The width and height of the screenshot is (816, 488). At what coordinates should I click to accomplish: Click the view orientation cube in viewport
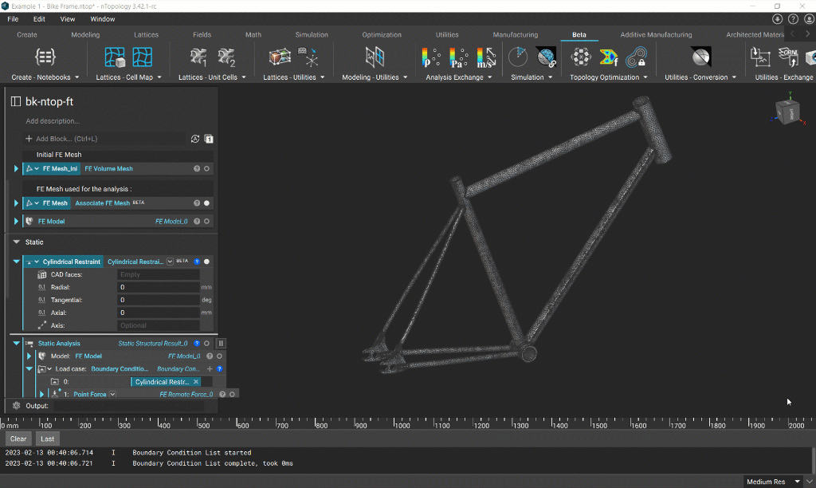(x=787, y=112)
